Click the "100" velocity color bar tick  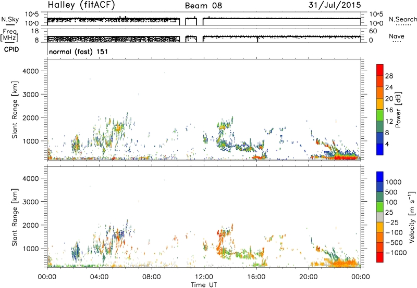(x=391, y=202)
